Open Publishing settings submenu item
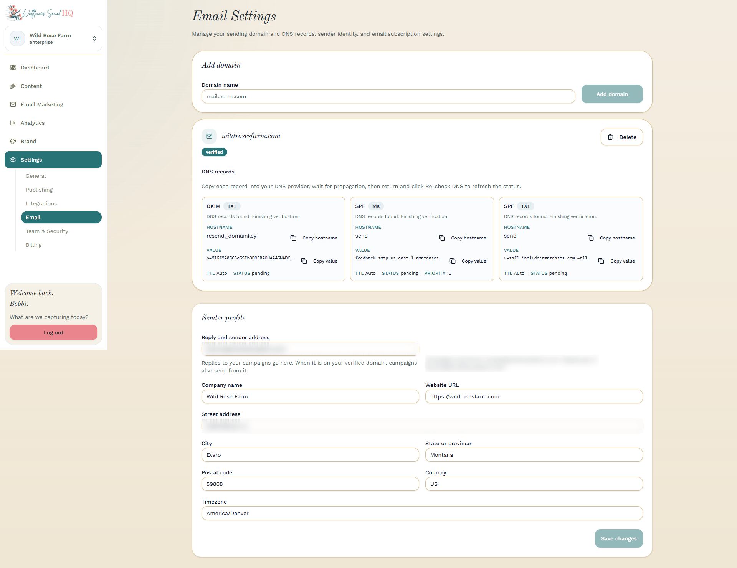737x568 pixels. point(39,190)
